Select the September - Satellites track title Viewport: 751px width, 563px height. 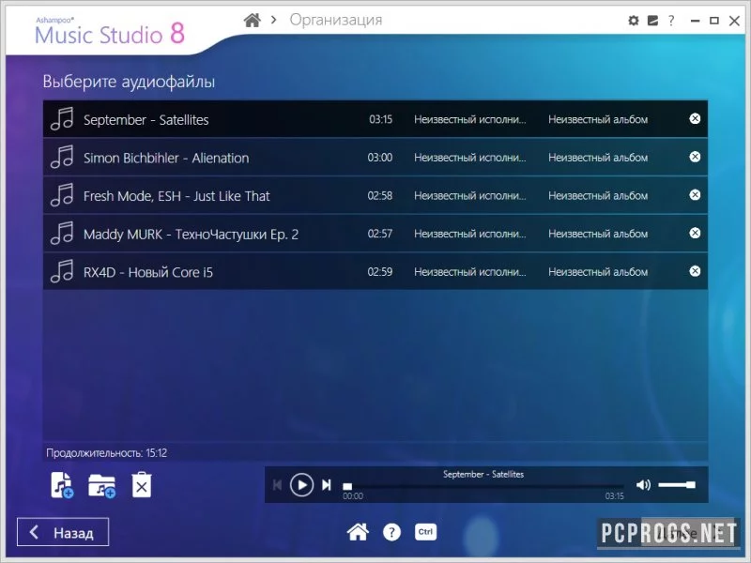coord(146,120)
